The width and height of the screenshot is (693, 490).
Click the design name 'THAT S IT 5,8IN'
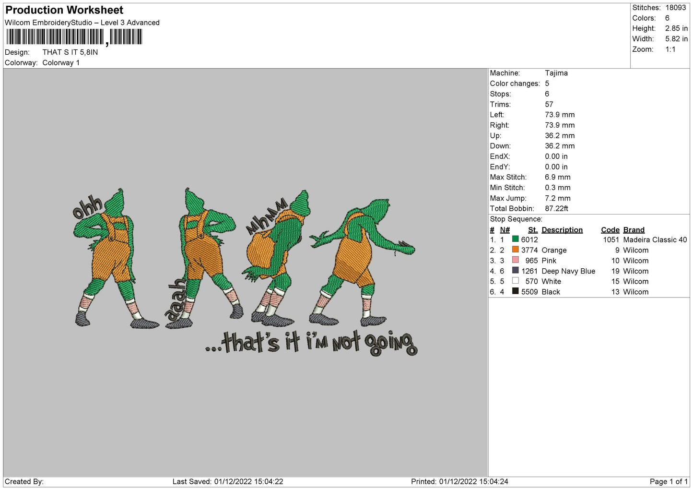70,52
